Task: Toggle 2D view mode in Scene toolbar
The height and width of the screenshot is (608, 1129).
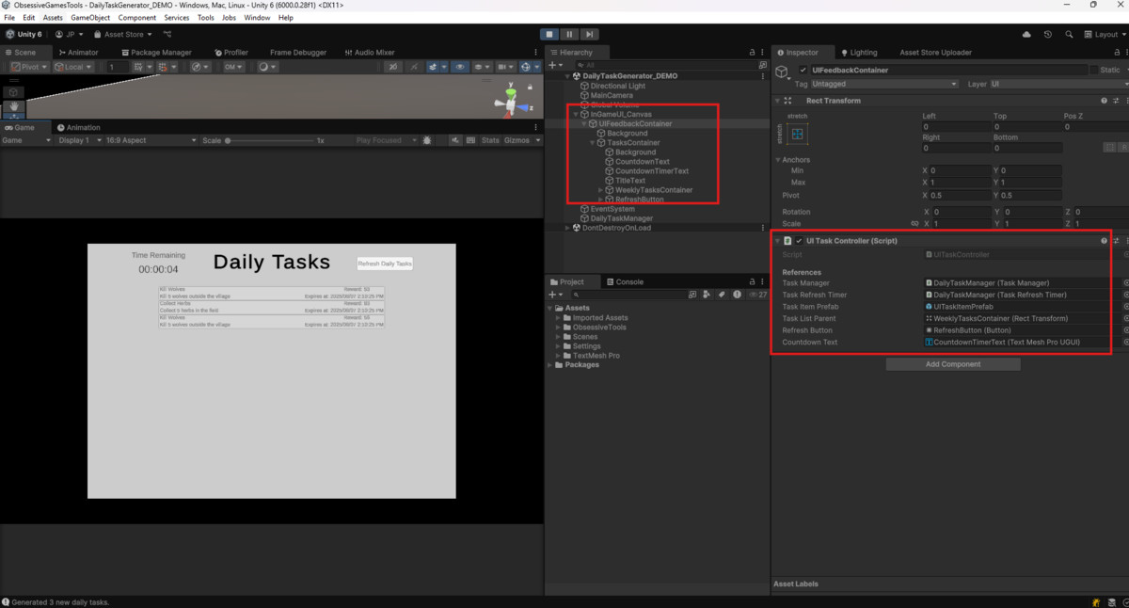Action: (x=392, y=67)
